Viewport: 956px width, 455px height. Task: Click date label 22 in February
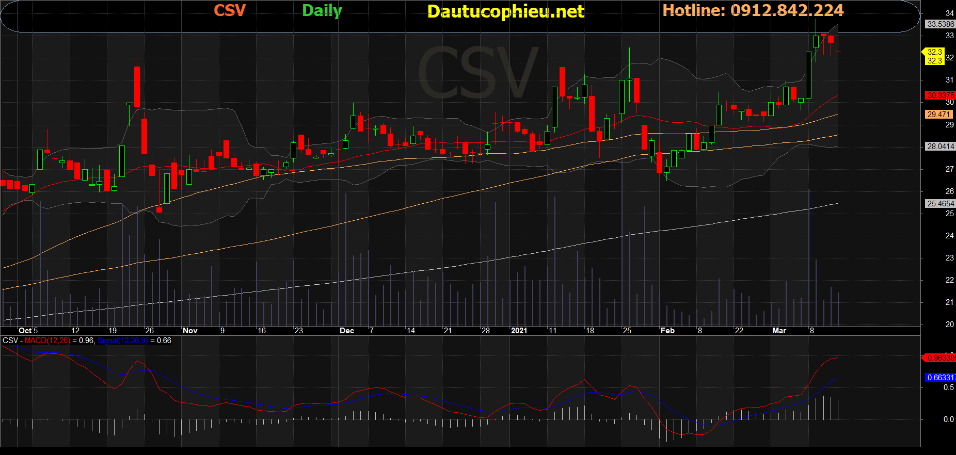(739, 331)
